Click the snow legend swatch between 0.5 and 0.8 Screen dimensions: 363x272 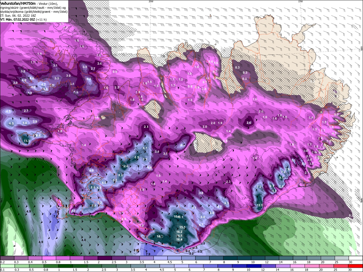[x=49, y=258]
